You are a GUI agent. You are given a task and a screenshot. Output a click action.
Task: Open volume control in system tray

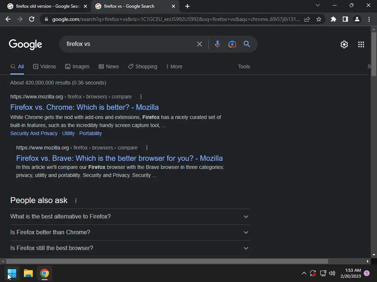(332, 273)
